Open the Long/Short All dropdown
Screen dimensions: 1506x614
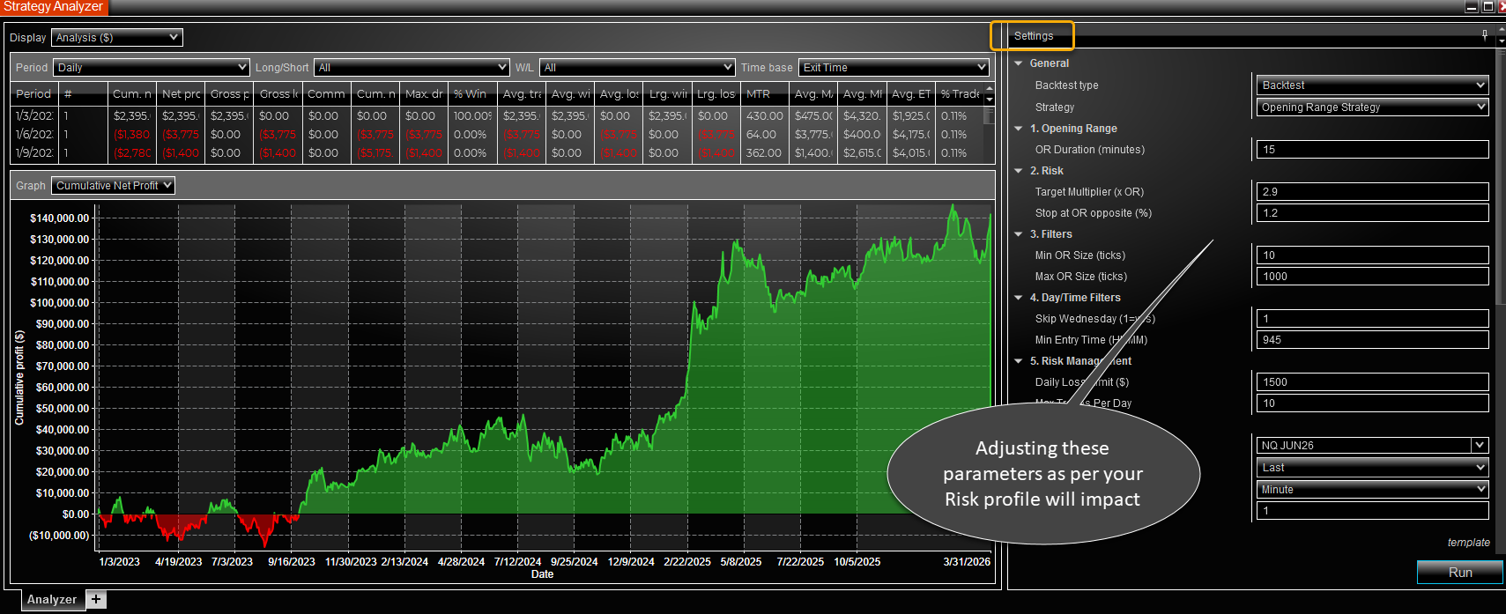coord(412,68)
